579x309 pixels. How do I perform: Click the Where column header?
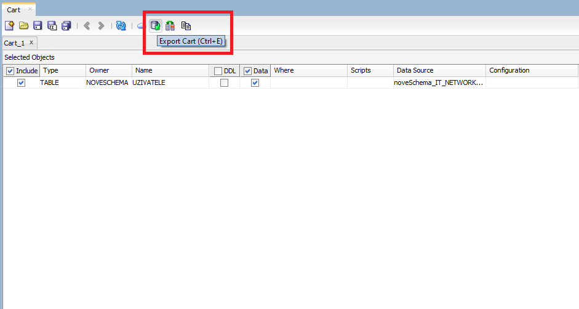(309, 70)
